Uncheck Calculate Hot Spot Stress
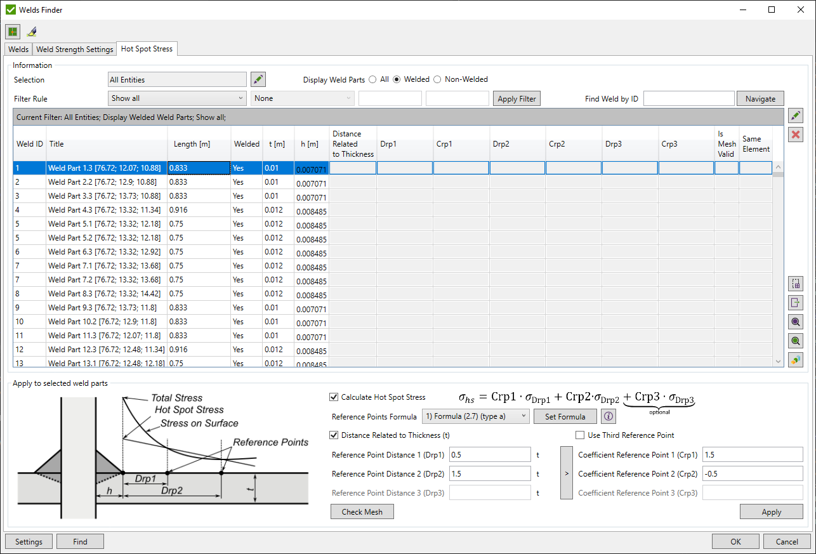Viewport: 816px width, 554px height. (x=334, y=397)
